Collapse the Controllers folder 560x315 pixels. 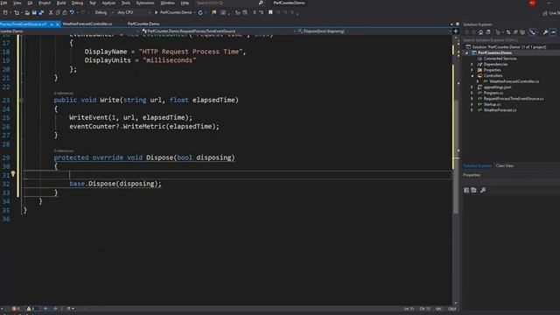[x=472, y=76]
